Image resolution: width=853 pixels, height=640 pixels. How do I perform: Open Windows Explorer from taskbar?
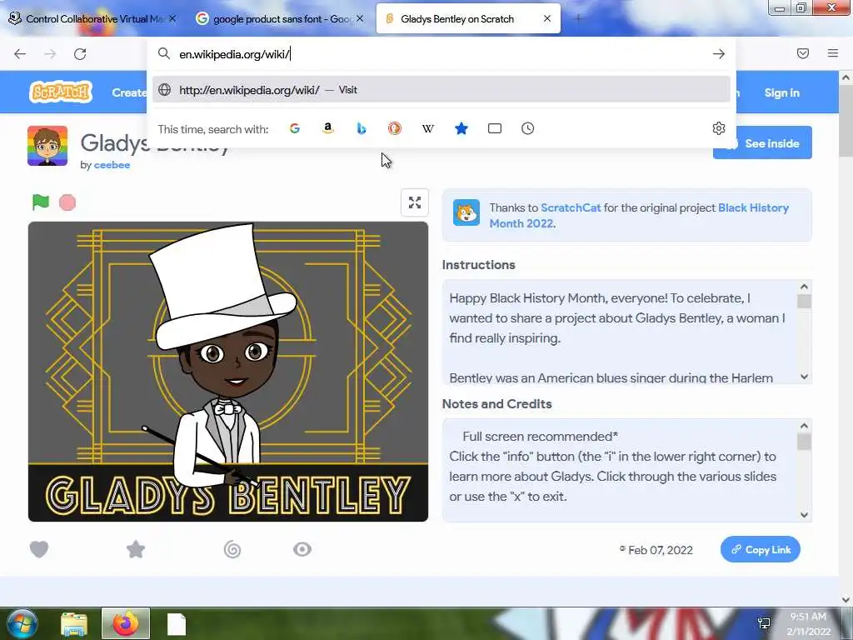click(x=74, y=623)
